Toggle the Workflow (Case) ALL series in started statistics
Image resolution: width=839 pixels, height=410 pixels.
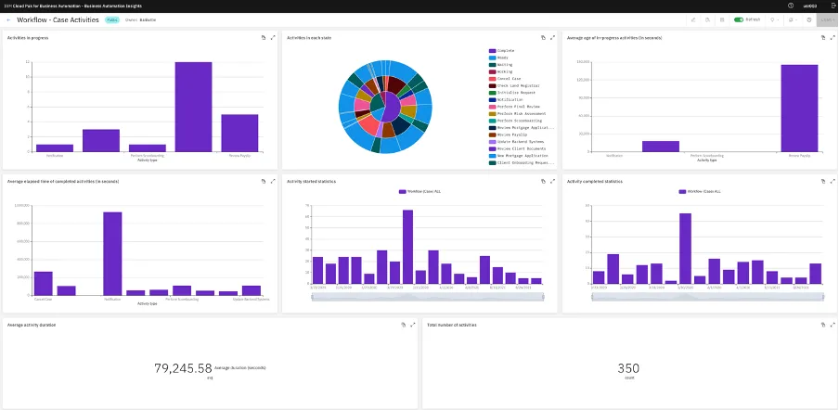click(419, 191)
